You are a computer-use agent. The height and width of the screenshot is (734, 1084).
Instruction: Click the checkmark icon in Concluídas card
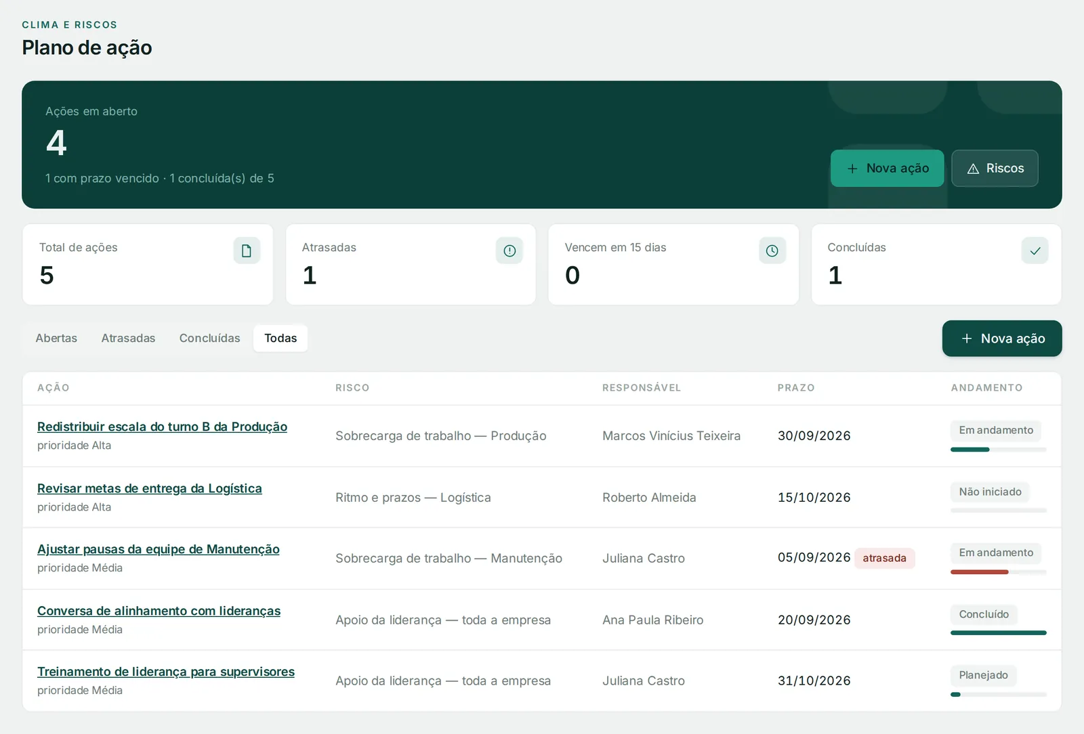coord(1035,251)
